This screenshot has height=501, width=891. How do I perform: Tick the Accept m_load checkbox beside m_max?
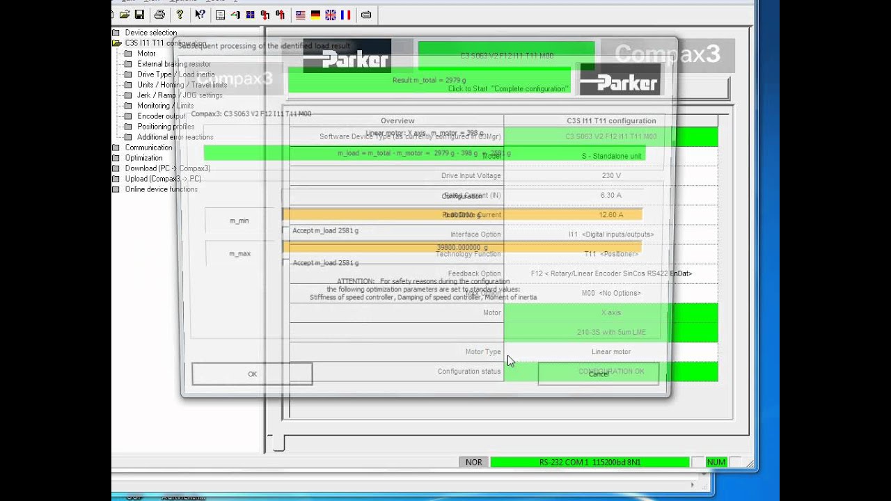tap(286, 262)
